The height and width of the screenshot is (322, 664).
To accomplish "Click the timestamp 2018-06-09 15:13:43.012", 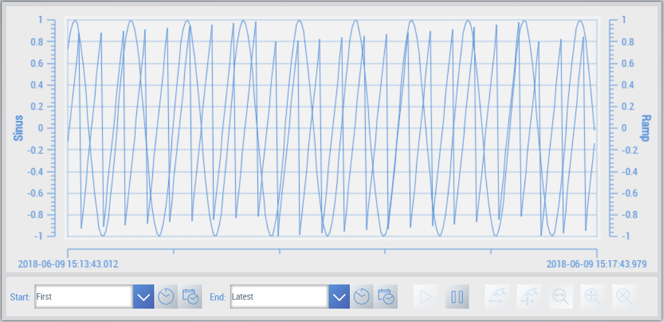I will 68,265.
